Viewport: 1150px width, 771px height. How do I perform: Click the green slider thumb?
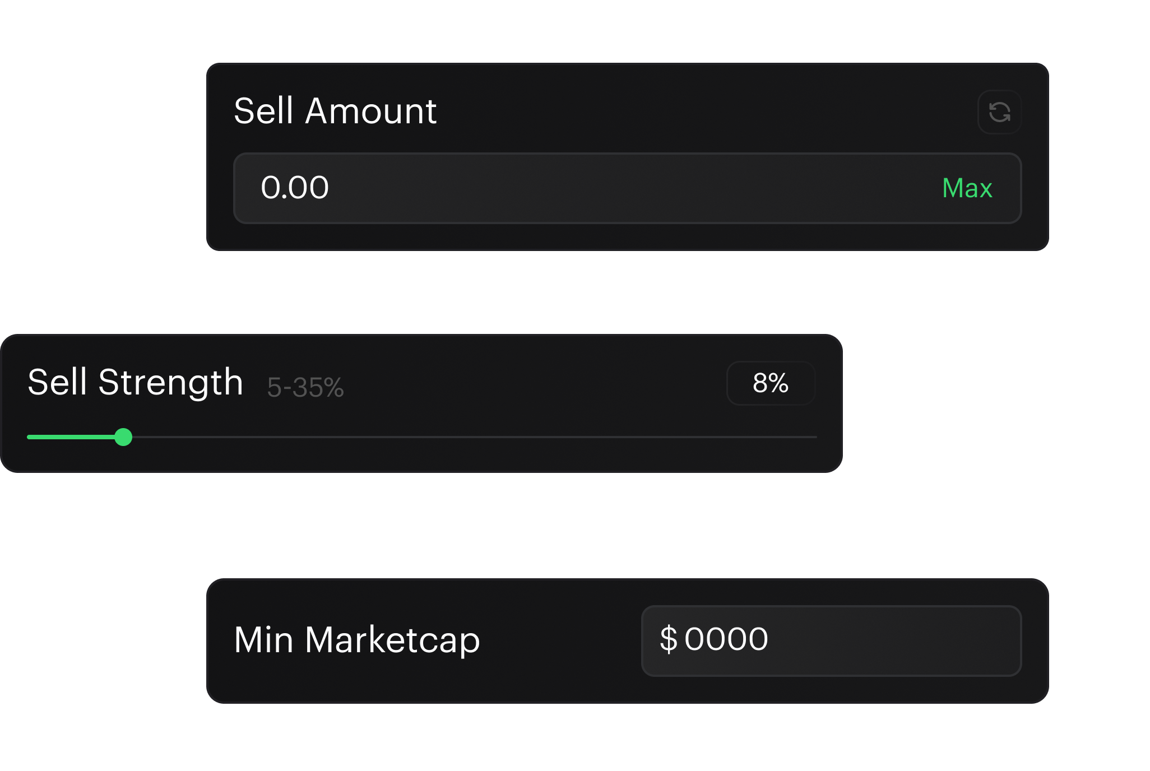pyautogui.click(x=124, y=436)
